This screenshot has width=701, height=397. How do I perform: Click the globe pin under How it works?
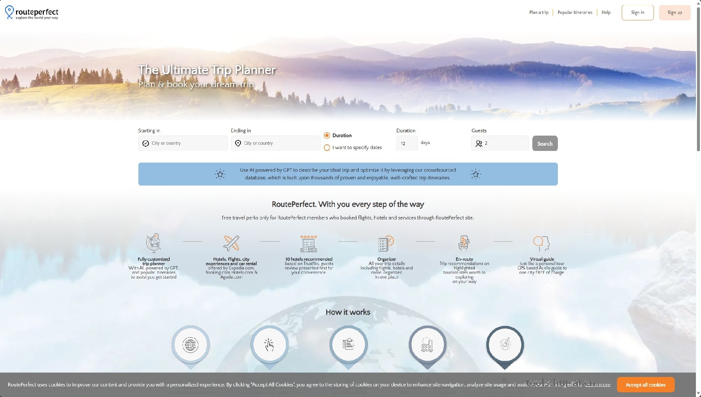coord(191,345)
